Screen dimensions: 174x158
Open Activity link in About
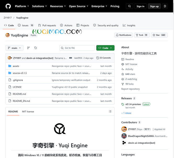(x=127, y=69)
